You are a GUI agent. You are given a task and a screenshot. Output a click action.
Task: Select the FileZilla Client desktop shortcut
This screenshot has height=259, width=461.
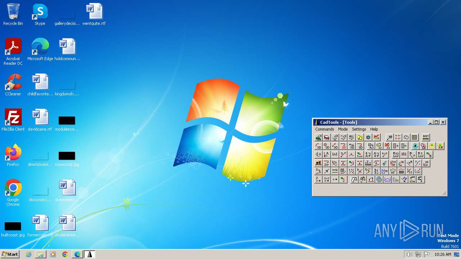[13, 120]
